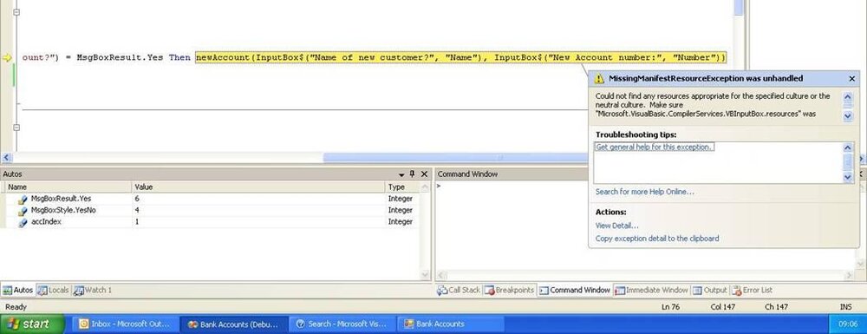This screenshot has width=867, height=334.
Task: Click the system tray clock 09:06
Action: coord(849,324)
